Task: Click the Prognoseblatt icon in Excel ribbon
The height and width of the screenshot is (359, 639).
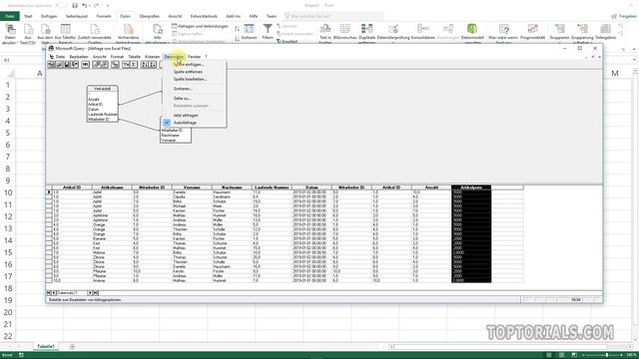Action: (x=532, y=29)
